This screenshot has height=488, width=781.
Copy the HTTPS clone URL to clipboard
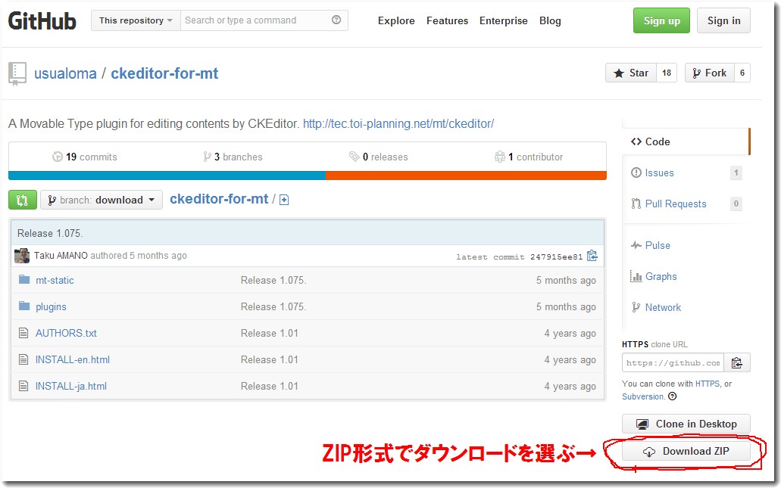tap(736, 362)
